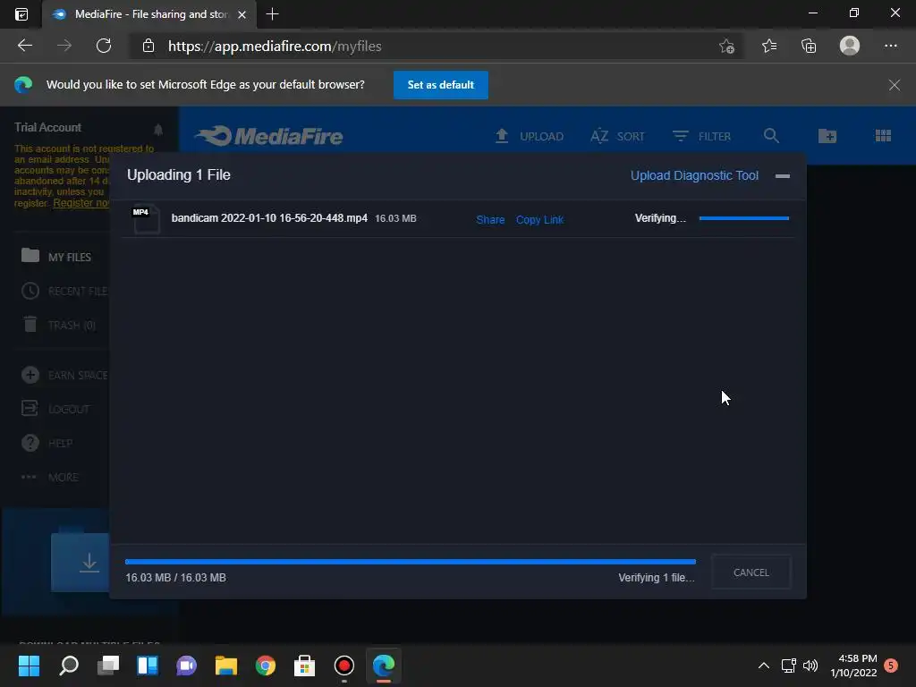The width and height of the screenshot is (916, 687).
Task: Open Bandicam recorder on taskbar
Action: point(344,666)
